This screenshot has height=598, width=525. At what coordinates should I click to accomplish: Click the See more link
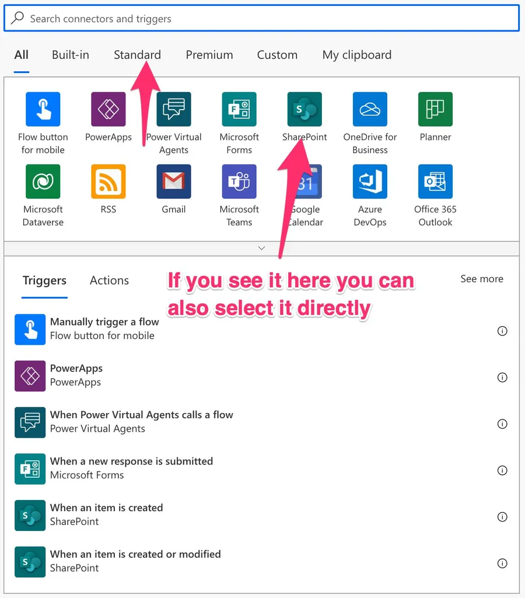(x=481, y=279)
